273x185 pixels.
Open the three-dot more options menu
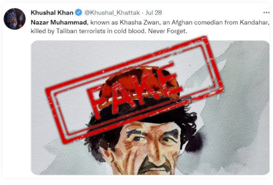tap(266, 13)
